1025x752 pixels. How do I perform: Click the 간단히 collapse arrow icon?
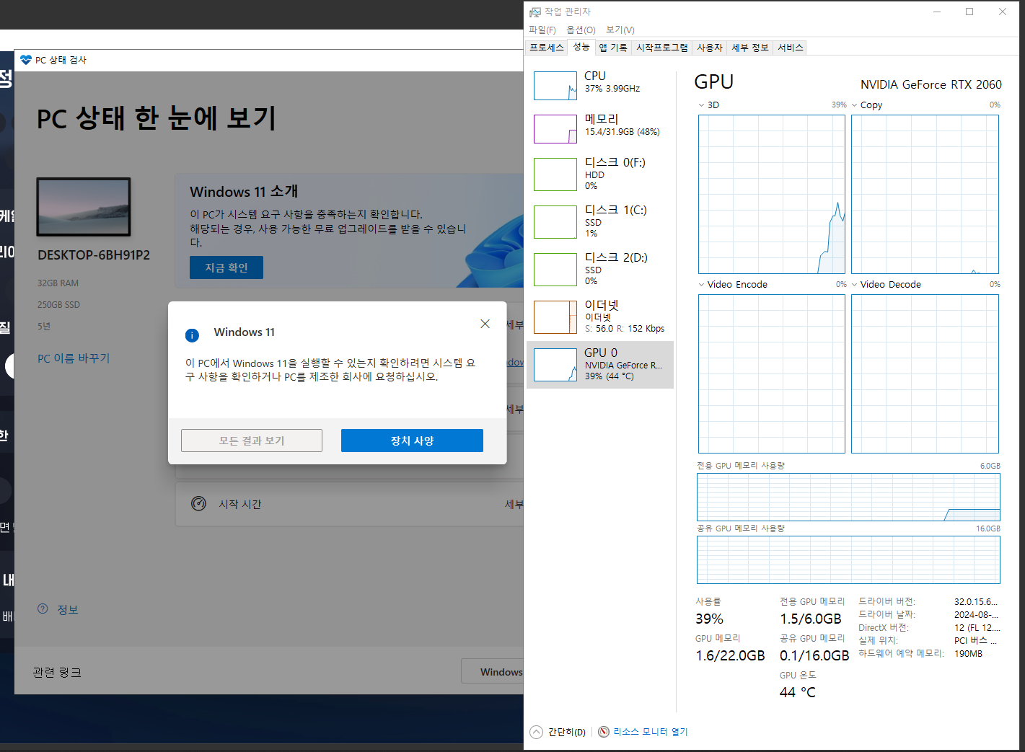536,732
